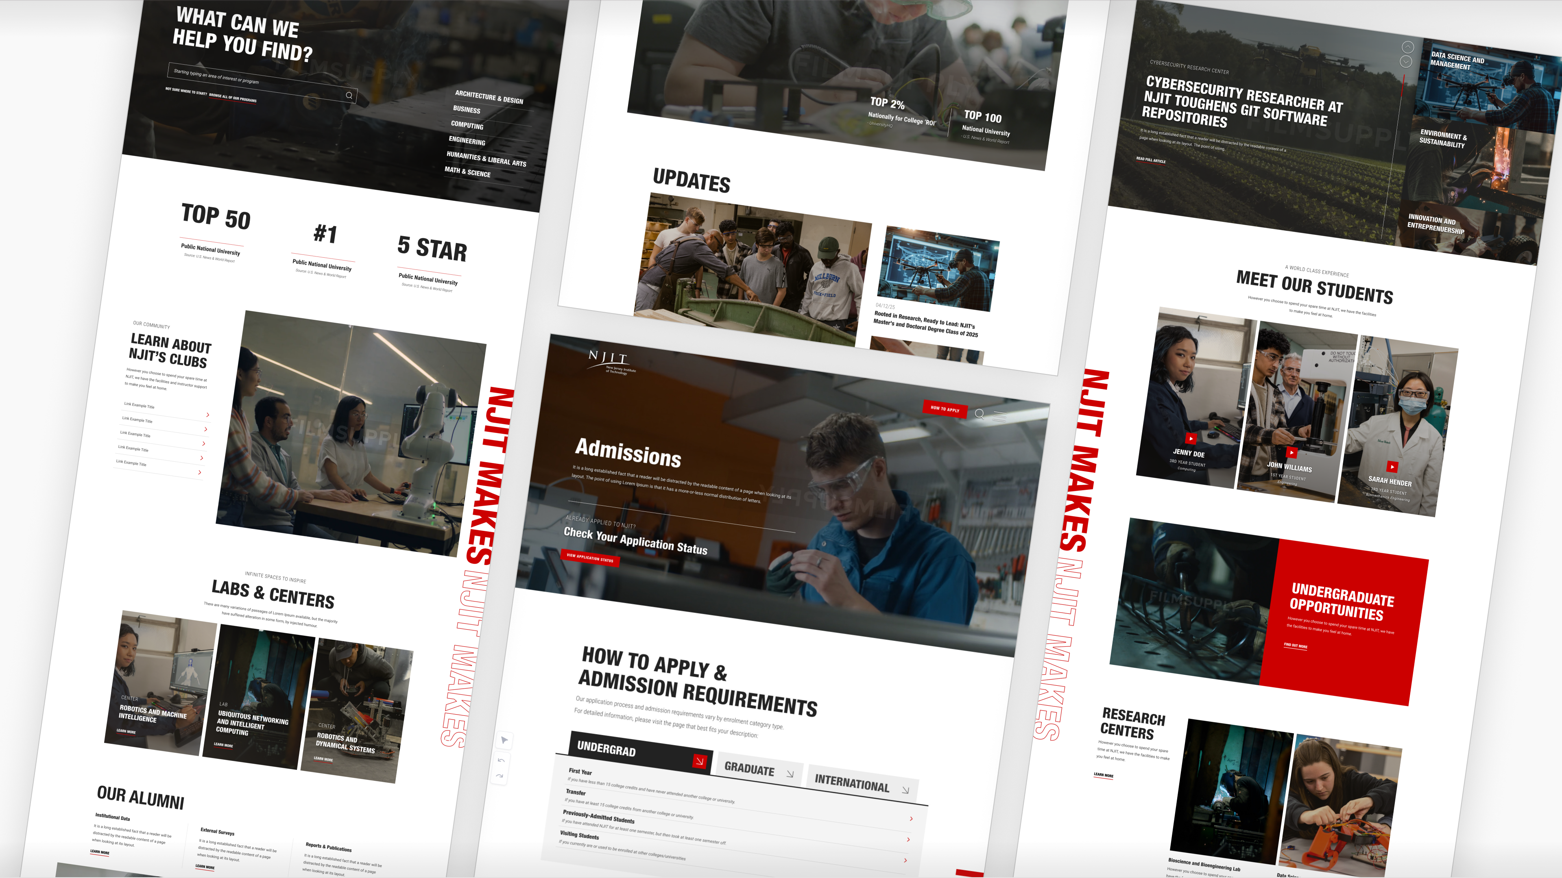Screen dimensions: 1562x878
Task: Click Learn More under Research Centers
Action: pyautogui.click(x=1103, y=775)
